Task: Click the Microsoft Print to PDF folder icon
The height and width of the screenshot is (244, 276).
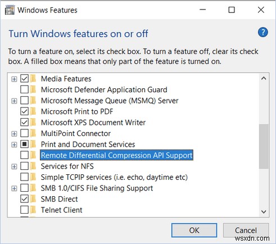Action: [x=33, y=111]
